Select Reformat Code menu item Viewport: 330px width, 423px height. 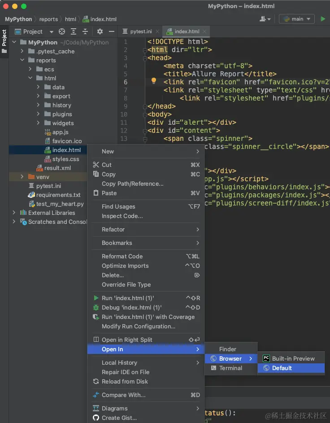pos(146,256)
